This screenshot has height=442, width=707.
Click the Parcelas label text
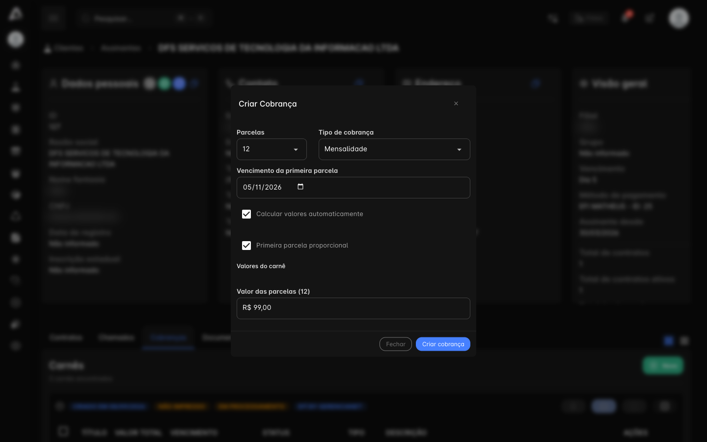point(250,132)
